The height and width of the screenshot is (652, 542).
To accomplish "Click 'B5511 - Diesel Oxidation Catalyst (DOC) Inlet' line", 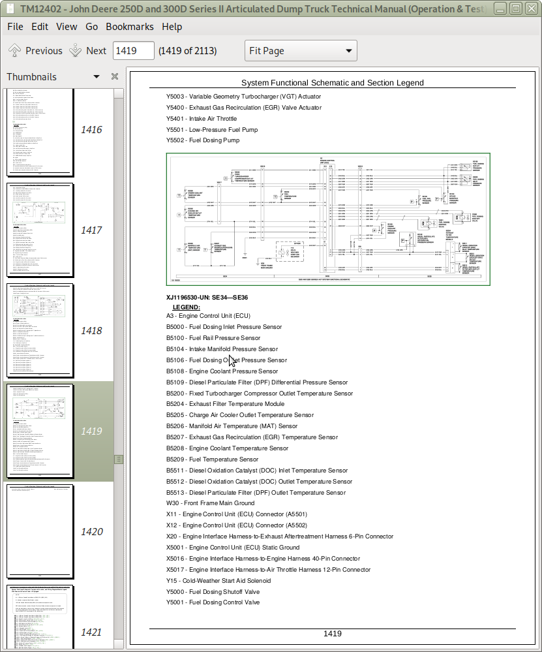I will click(x=257, y=471).
